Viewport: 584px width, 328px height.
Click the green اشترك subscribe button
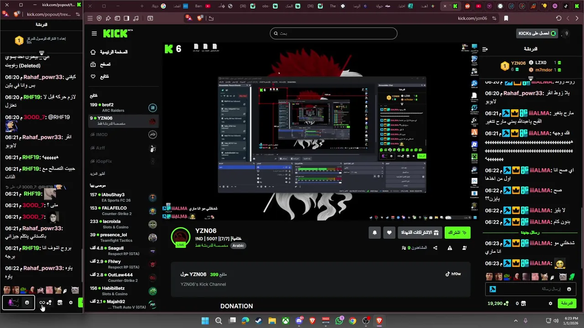pyautogui.click(x=458, y=232)
